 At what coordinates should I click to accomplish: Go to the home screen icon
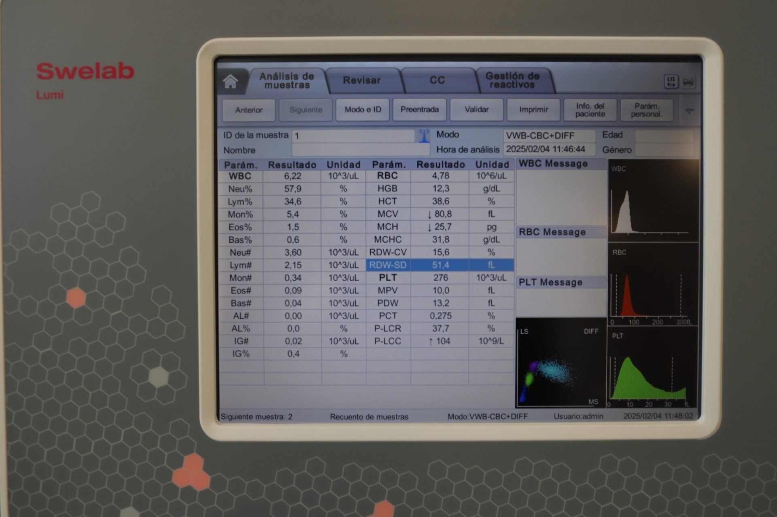click(x=231, y=82)
